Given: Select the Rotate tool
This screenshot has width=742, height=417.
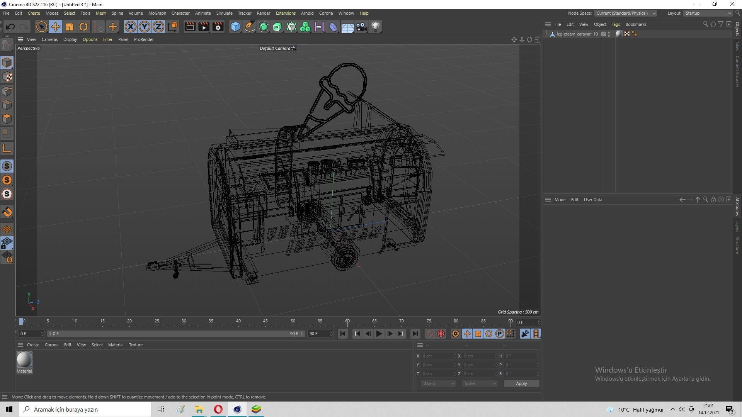Looking at the screenshot, I should [x=83, y=27].
